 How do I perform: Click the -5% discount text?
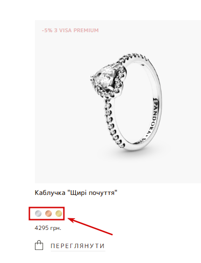pyautogui.click(x=47, y=30)
